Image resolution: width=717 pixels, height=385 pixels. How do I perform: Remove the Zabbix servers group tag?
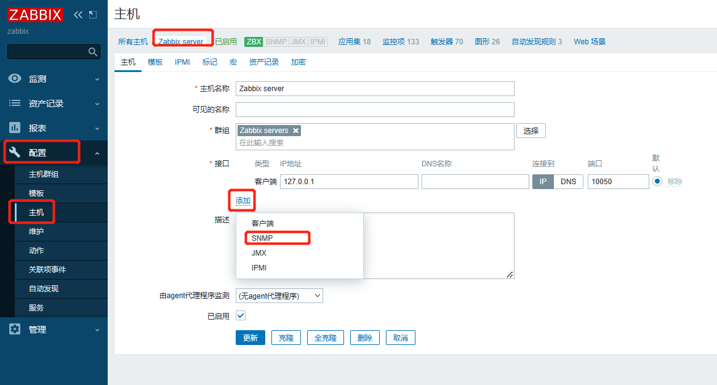[x=296, y=131]
